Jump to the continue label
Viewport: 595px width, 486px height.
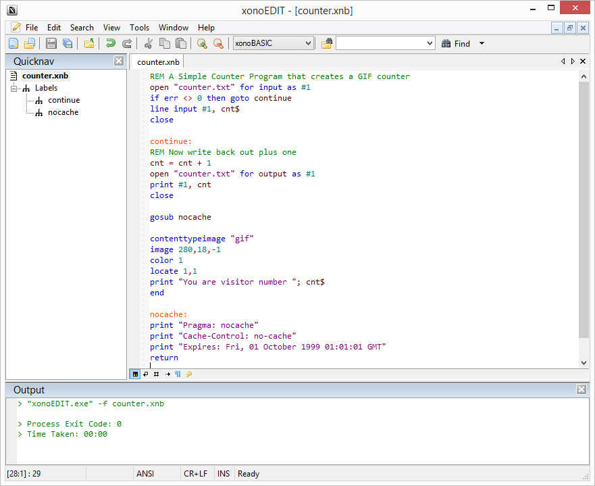[63, 100]
